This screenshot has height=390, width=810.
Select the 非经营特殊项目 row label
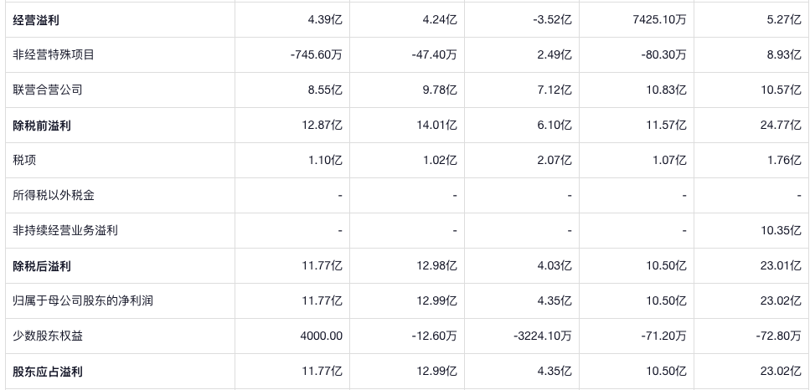point(54,55)
